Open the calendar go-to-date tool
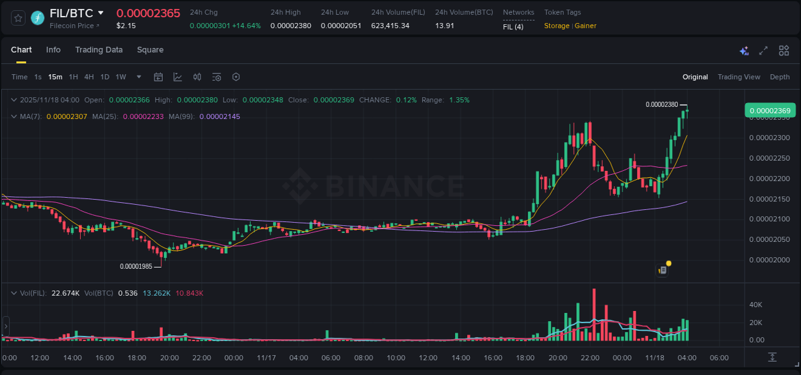Viewport: 801px width, 375px height. (x=158, y=77)
